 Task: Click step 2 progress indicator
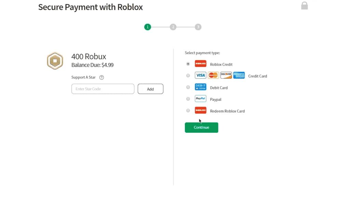click(x=173, y=27)
